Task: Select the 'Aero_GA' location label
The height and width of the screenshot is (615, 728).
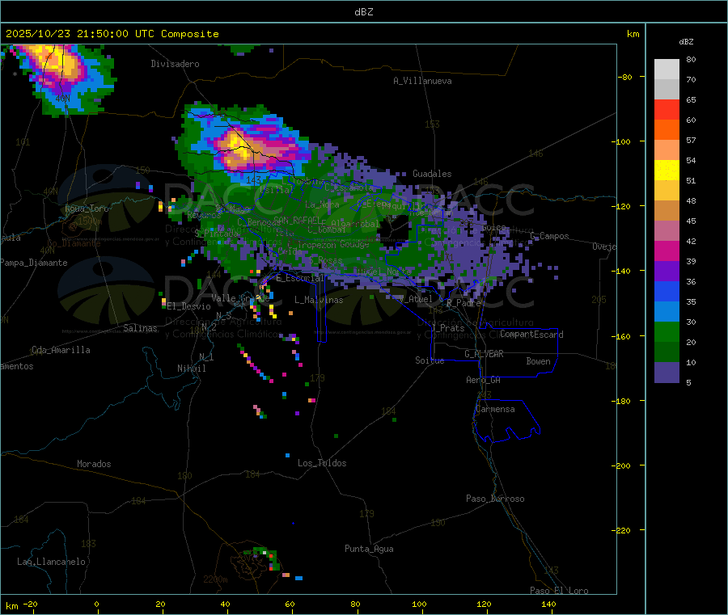Action: tap(484, 381)
